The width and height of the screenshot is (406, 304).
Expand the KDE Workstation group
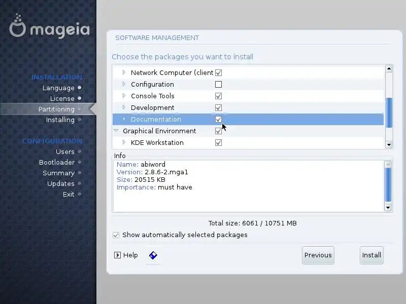tap(124, 142)
